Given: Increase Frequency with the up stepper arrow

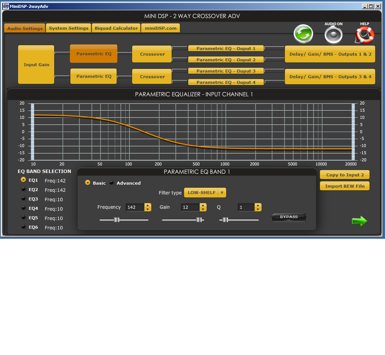Looking at the screenshot, I should pyautogui.click(x=148, y=205).
